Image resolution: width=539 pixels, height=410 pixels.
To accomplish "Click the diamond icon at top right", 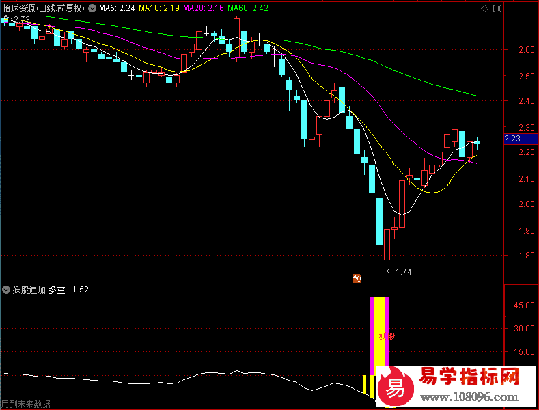I will coord(484,9).
